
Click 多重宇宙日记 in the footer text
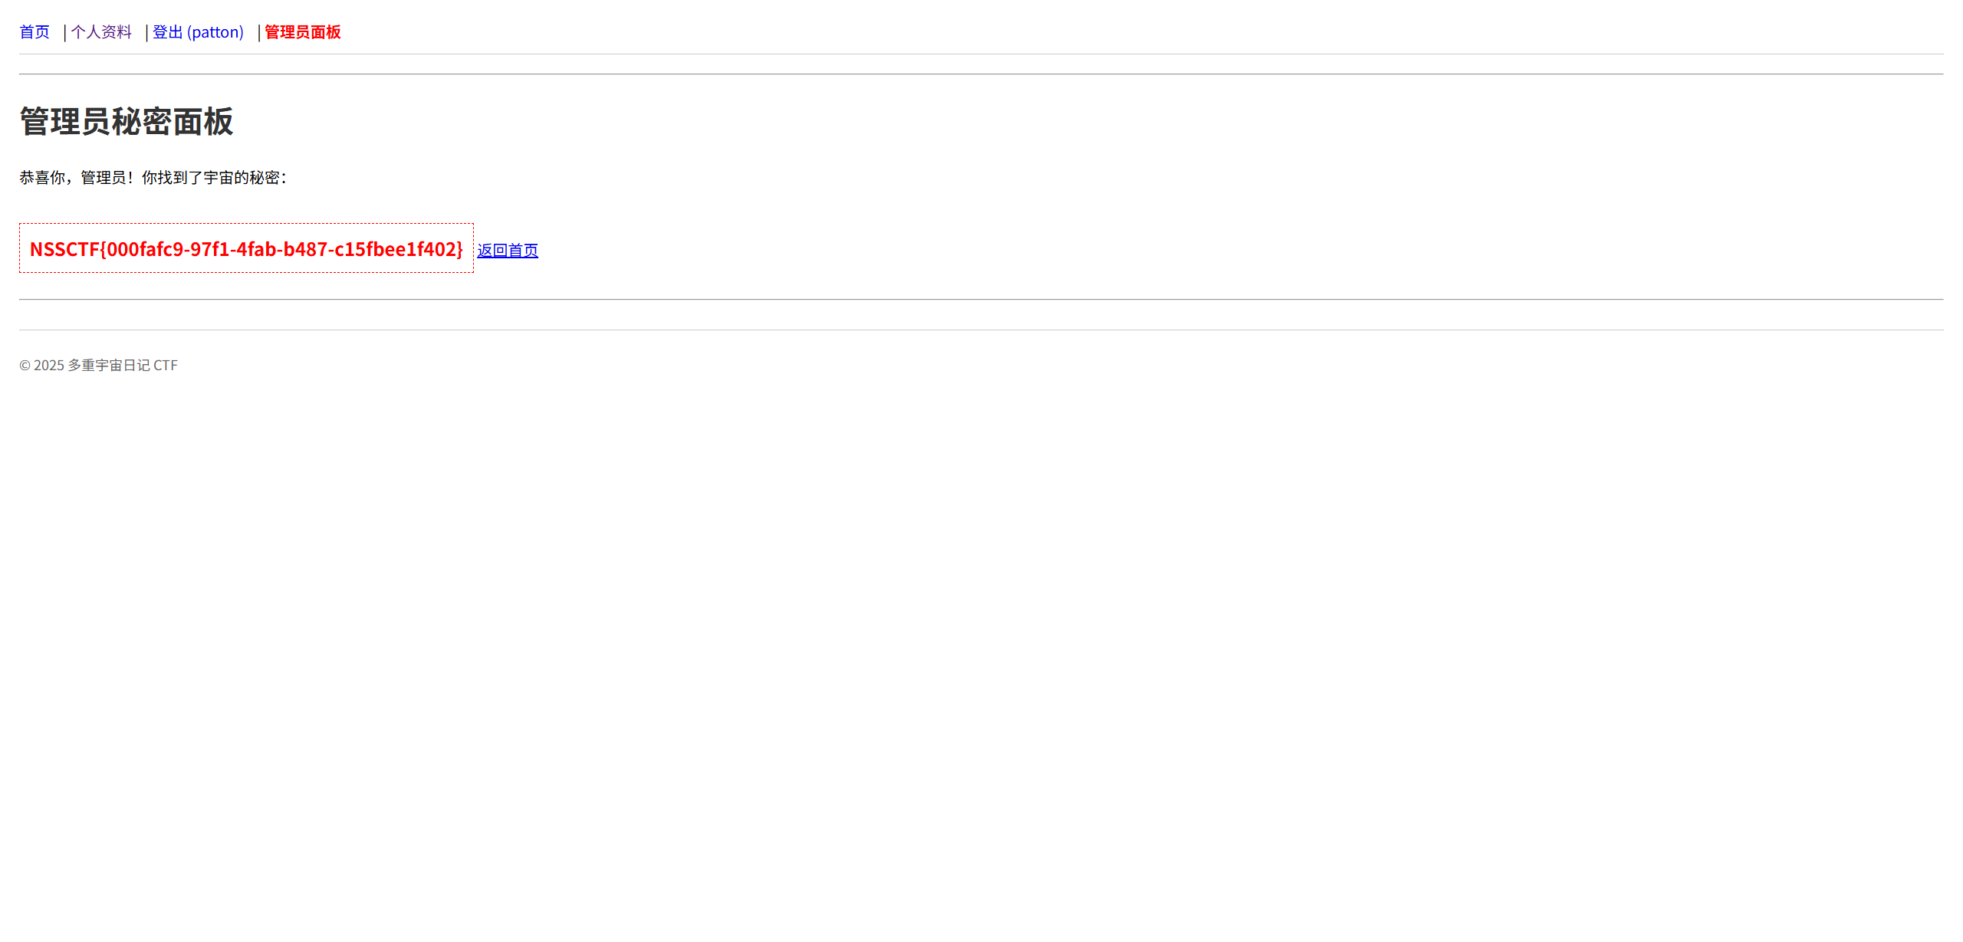pyautogui.click(x=108, y=366)
